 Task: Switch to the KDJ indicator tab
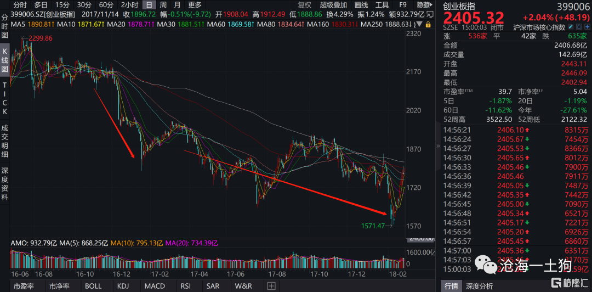[124, 286]
